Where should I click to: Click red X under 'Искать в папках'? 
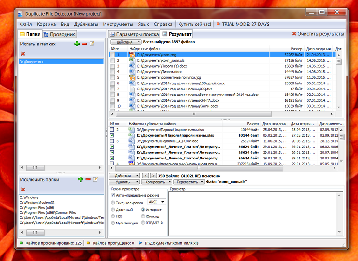23,54
